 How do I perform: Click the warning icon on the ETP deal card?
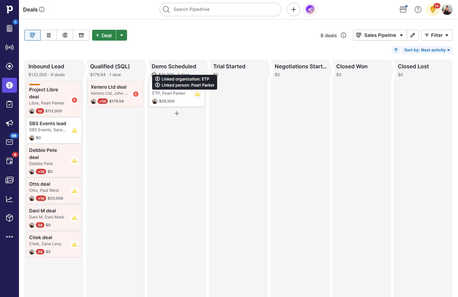pos(197,94)
